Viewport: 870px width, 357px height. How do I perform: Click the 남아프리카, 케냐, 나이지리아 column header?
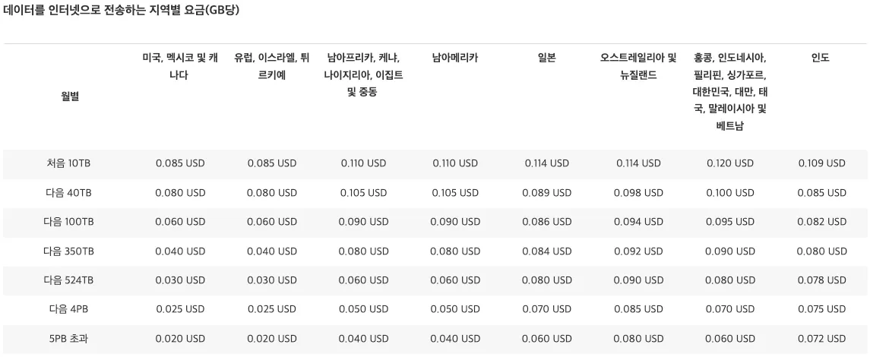click(x=363, y=74)
